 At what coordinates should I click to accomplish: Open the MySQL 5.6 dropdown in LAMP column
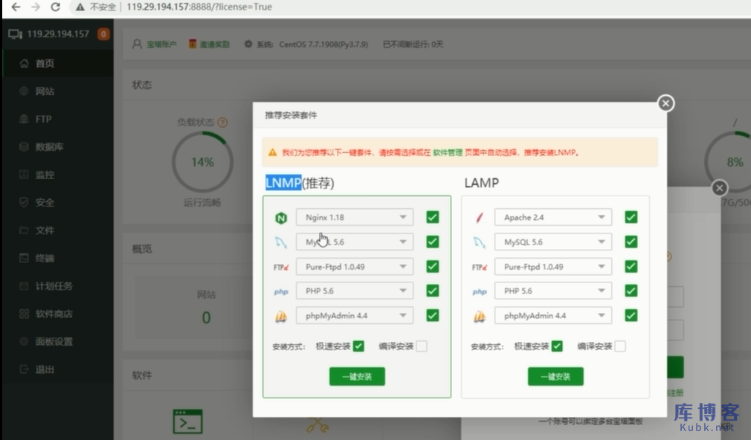click(x=552, y=241)
